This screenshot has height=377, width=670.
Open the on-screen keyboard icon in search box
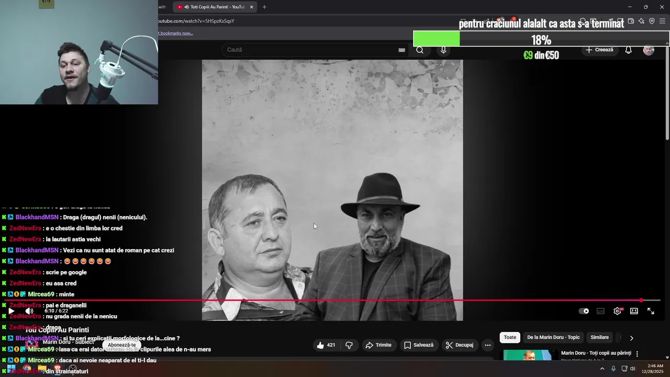pos(401,50)
